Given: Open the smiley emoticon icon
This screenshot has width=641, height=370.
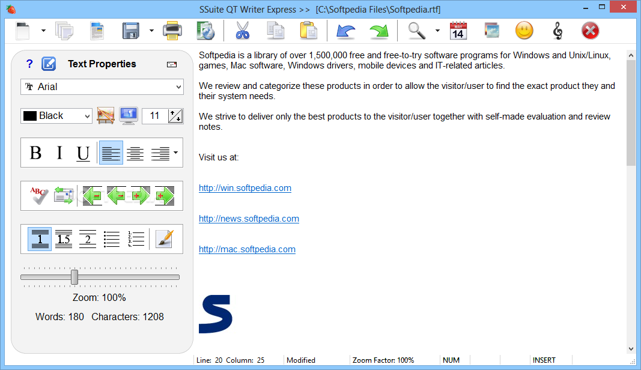Looking at the screenshot, I should click(524, 31).
